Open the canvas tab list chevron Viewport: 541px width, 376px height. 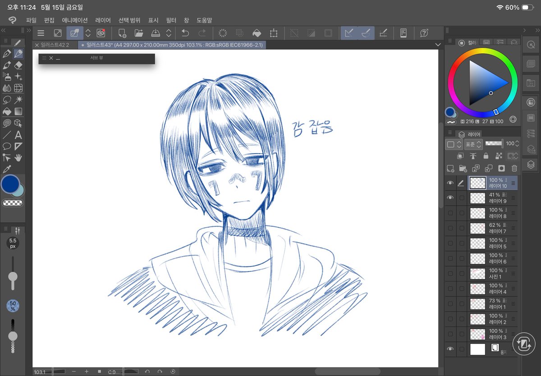(x=437, y=45)
